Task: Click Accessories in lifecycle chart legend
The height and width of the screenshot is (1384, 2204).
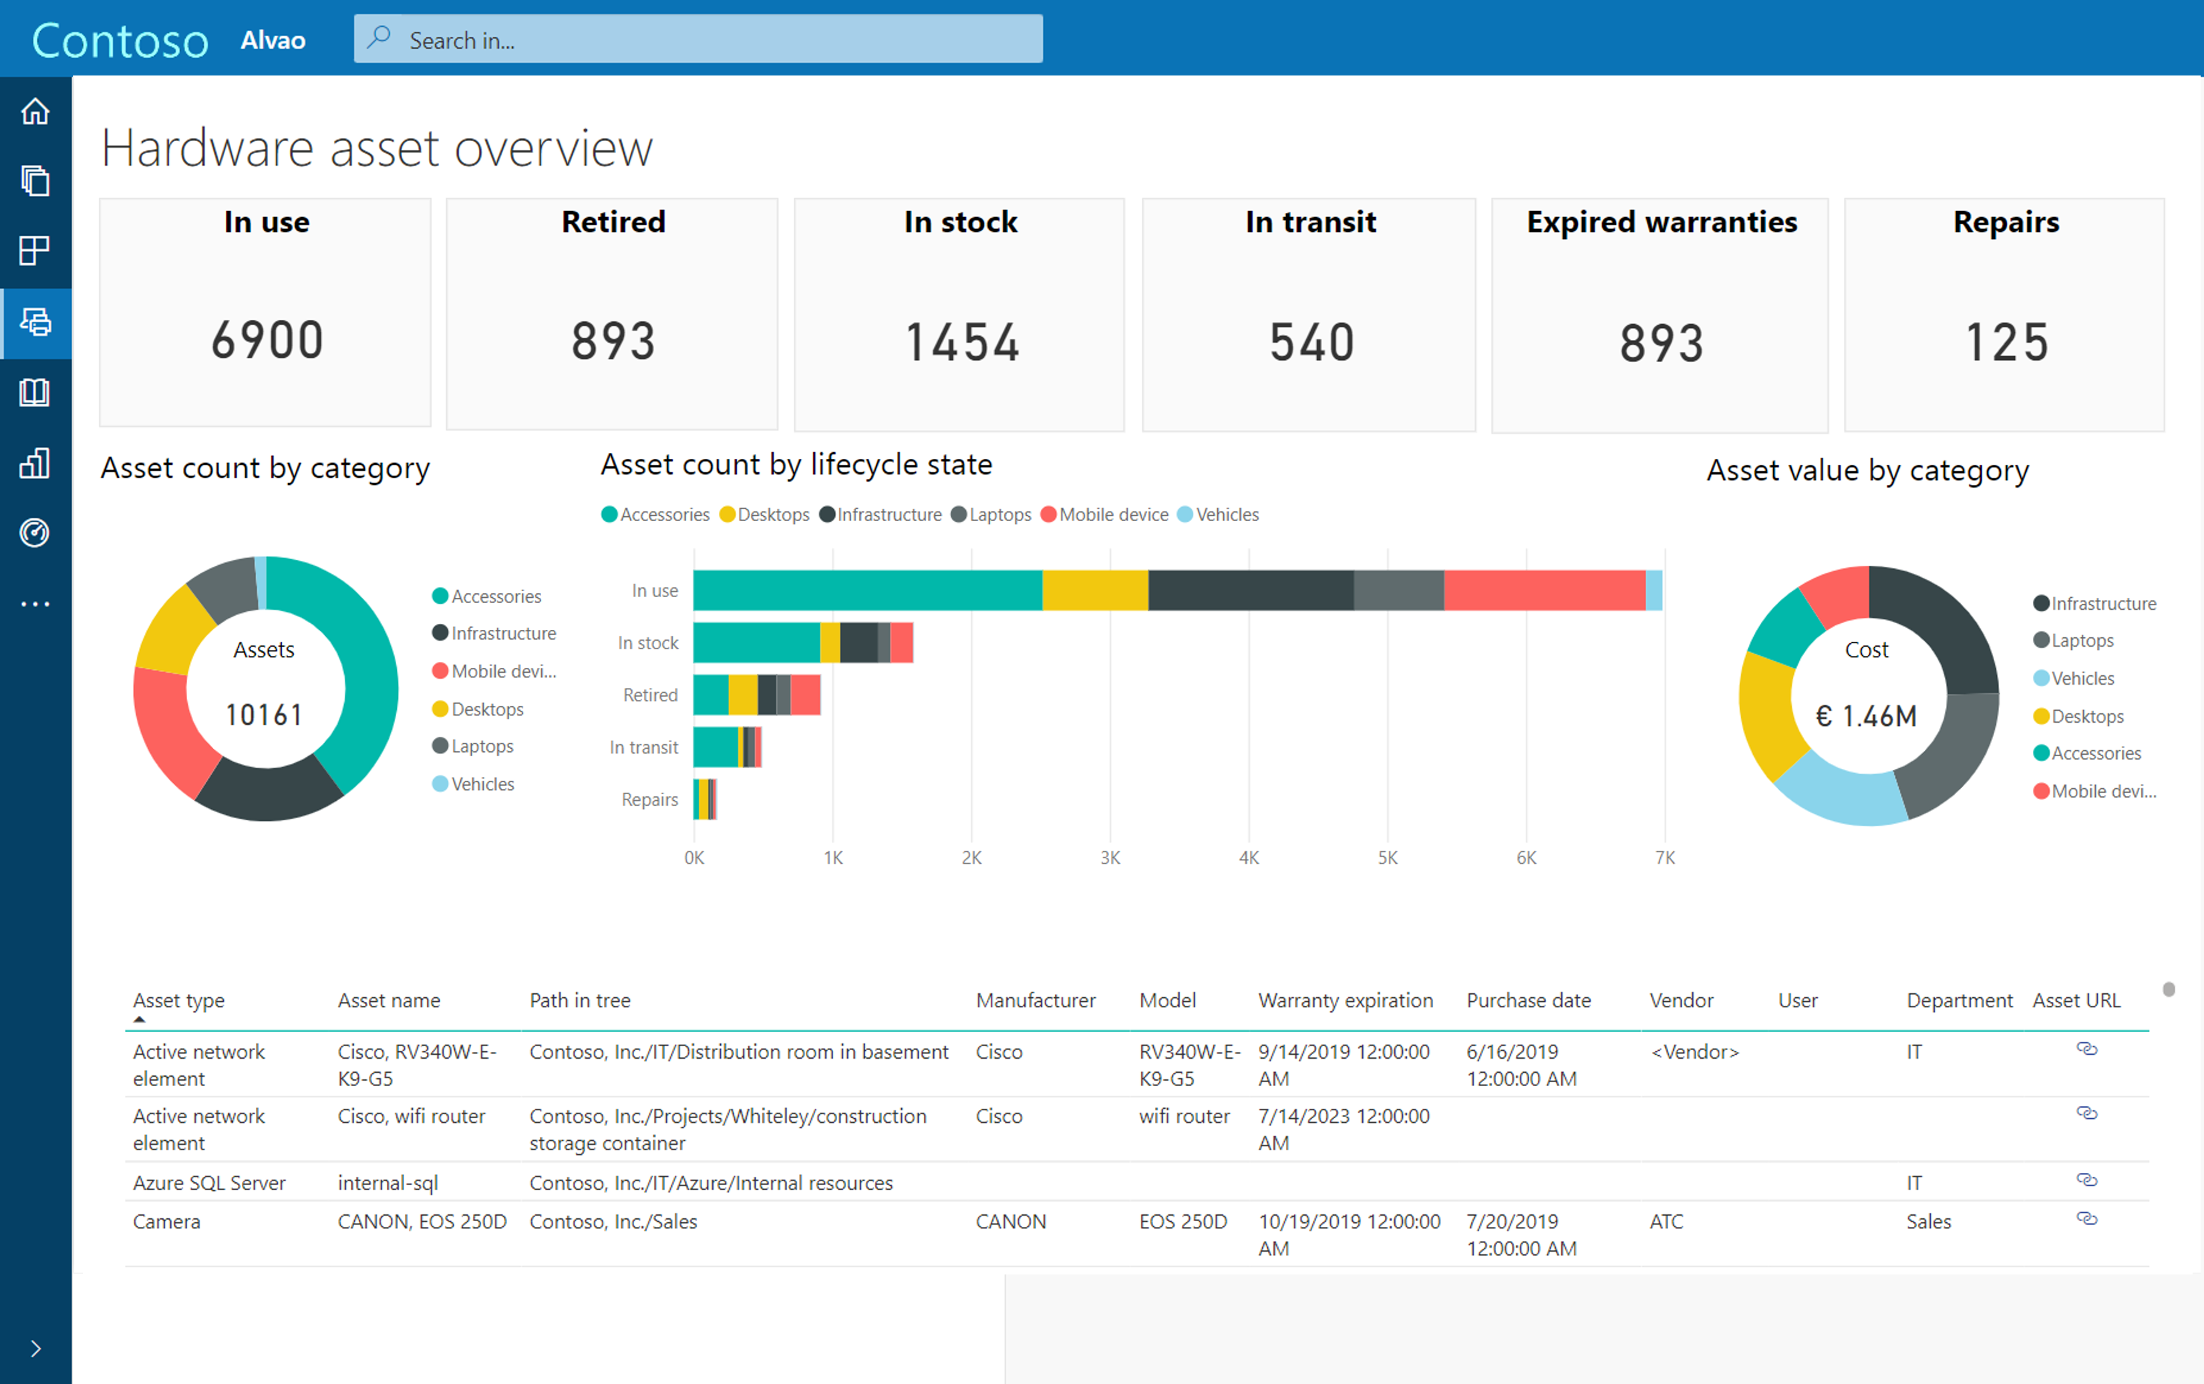Action: (655, 514)
